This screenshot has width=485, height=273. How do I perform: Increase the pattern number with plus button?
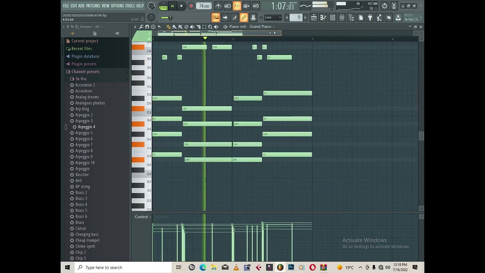(305, 17)
